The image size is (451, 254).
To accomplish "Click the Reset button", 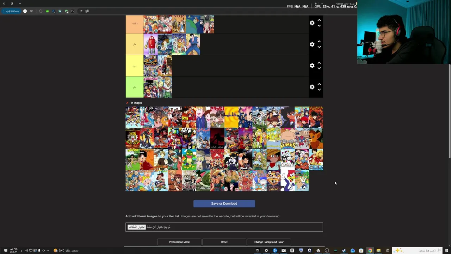I will tap(224, 242).
